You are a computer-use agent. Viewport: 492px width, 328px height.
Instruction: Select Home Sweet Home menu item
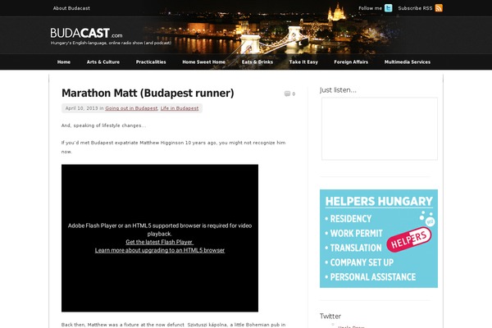click(204, 61)
